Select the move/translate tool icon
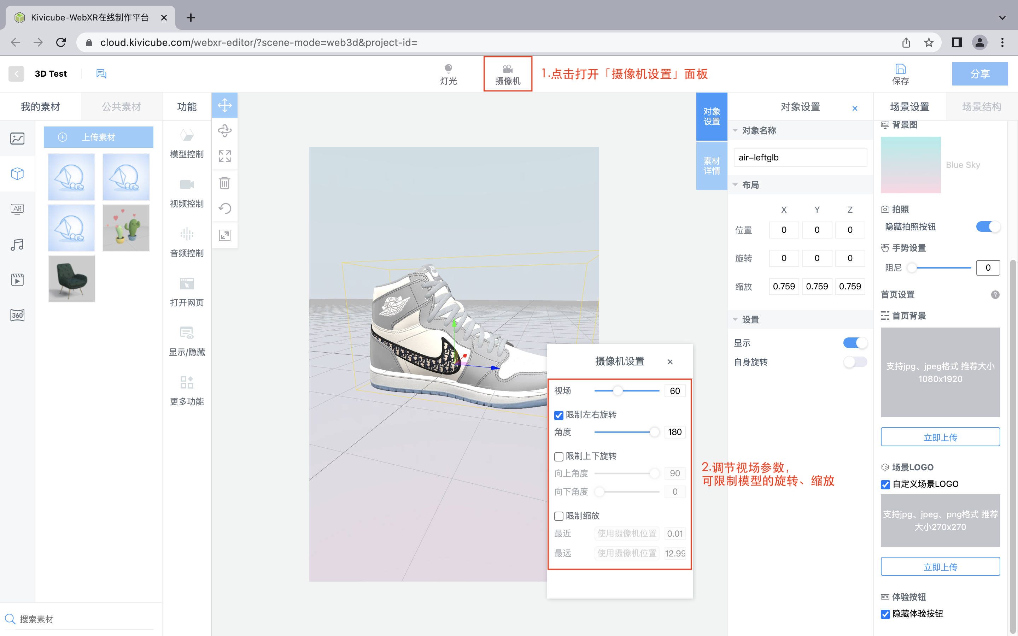 pyautogui.click(x=225, y=105)
